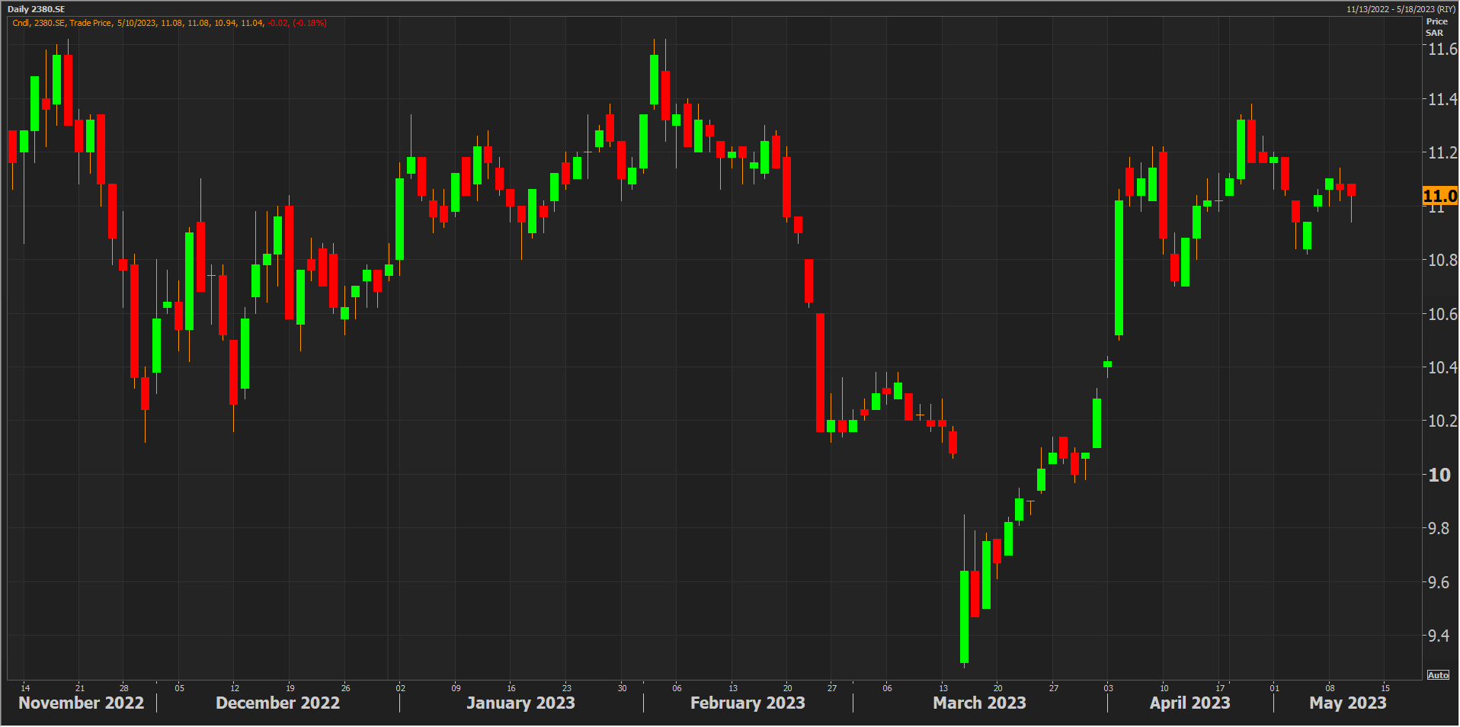The image size is (1460, 727).
Task: Click the March 2023 month label
Action: coord(979,703)
